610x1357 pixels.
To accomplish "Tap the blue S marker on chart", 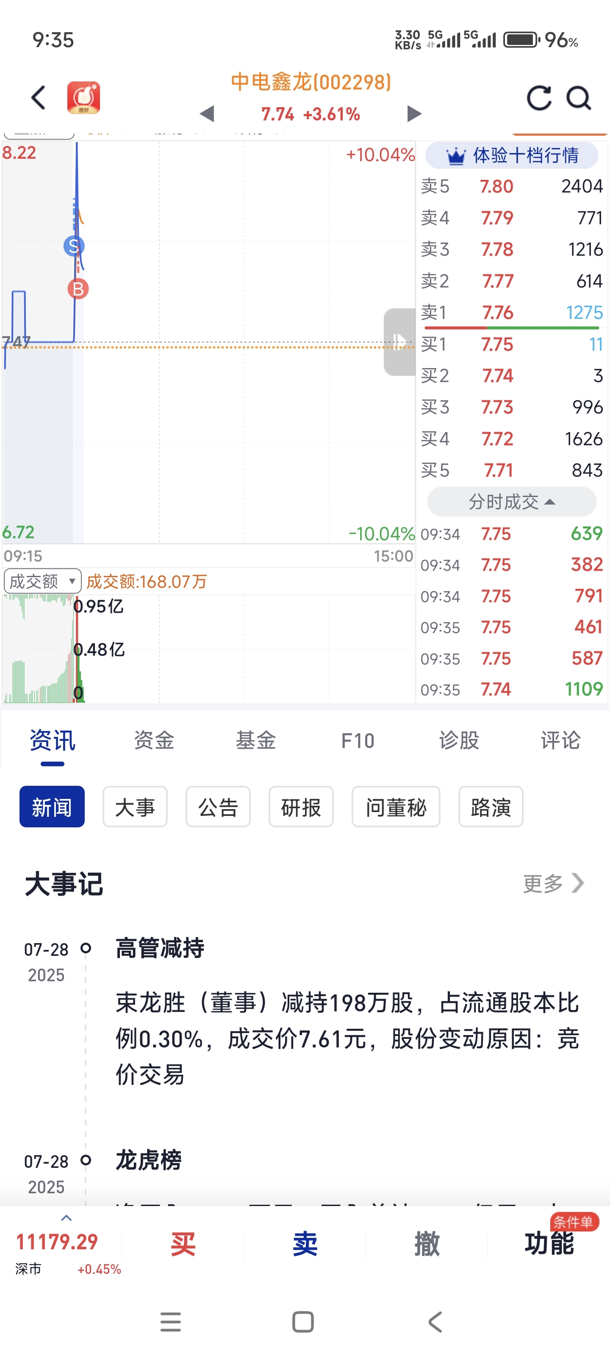I will [74, 246].
